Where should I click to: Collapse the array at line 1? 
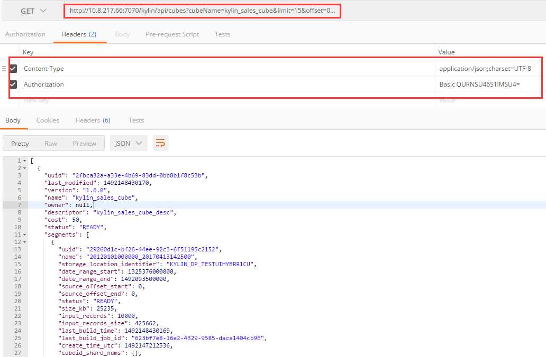pos(24,161)
